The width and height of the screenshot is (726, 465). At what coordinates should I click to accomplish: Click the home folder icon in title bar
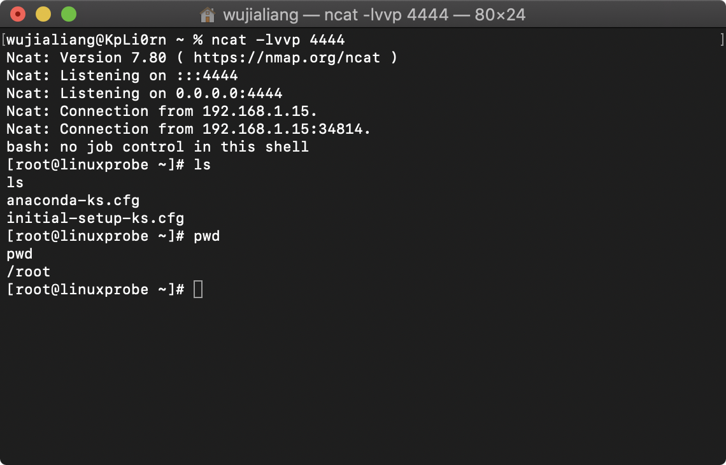(207, 15)
